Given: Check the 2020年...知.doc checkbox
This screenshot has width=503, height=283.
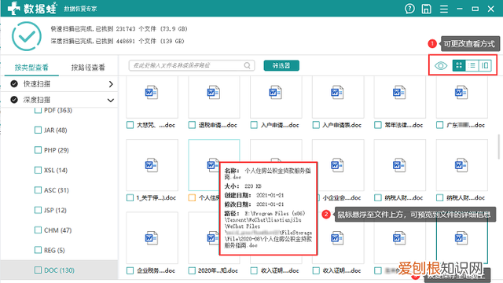Looking at the screenshot, I should pyautogui.click(x=192, y=270).
